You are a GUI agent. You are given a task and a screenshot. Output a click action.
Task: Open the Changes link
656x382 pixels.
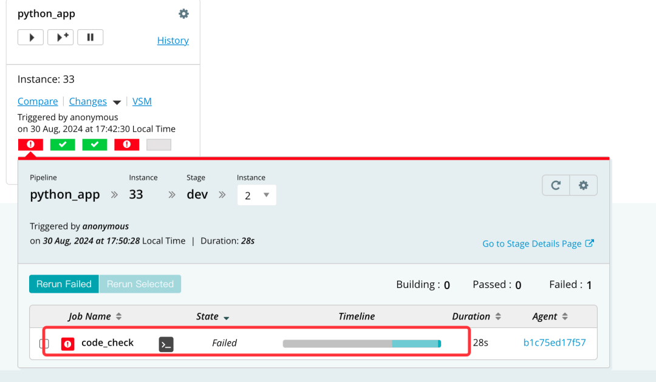point(88,101)
